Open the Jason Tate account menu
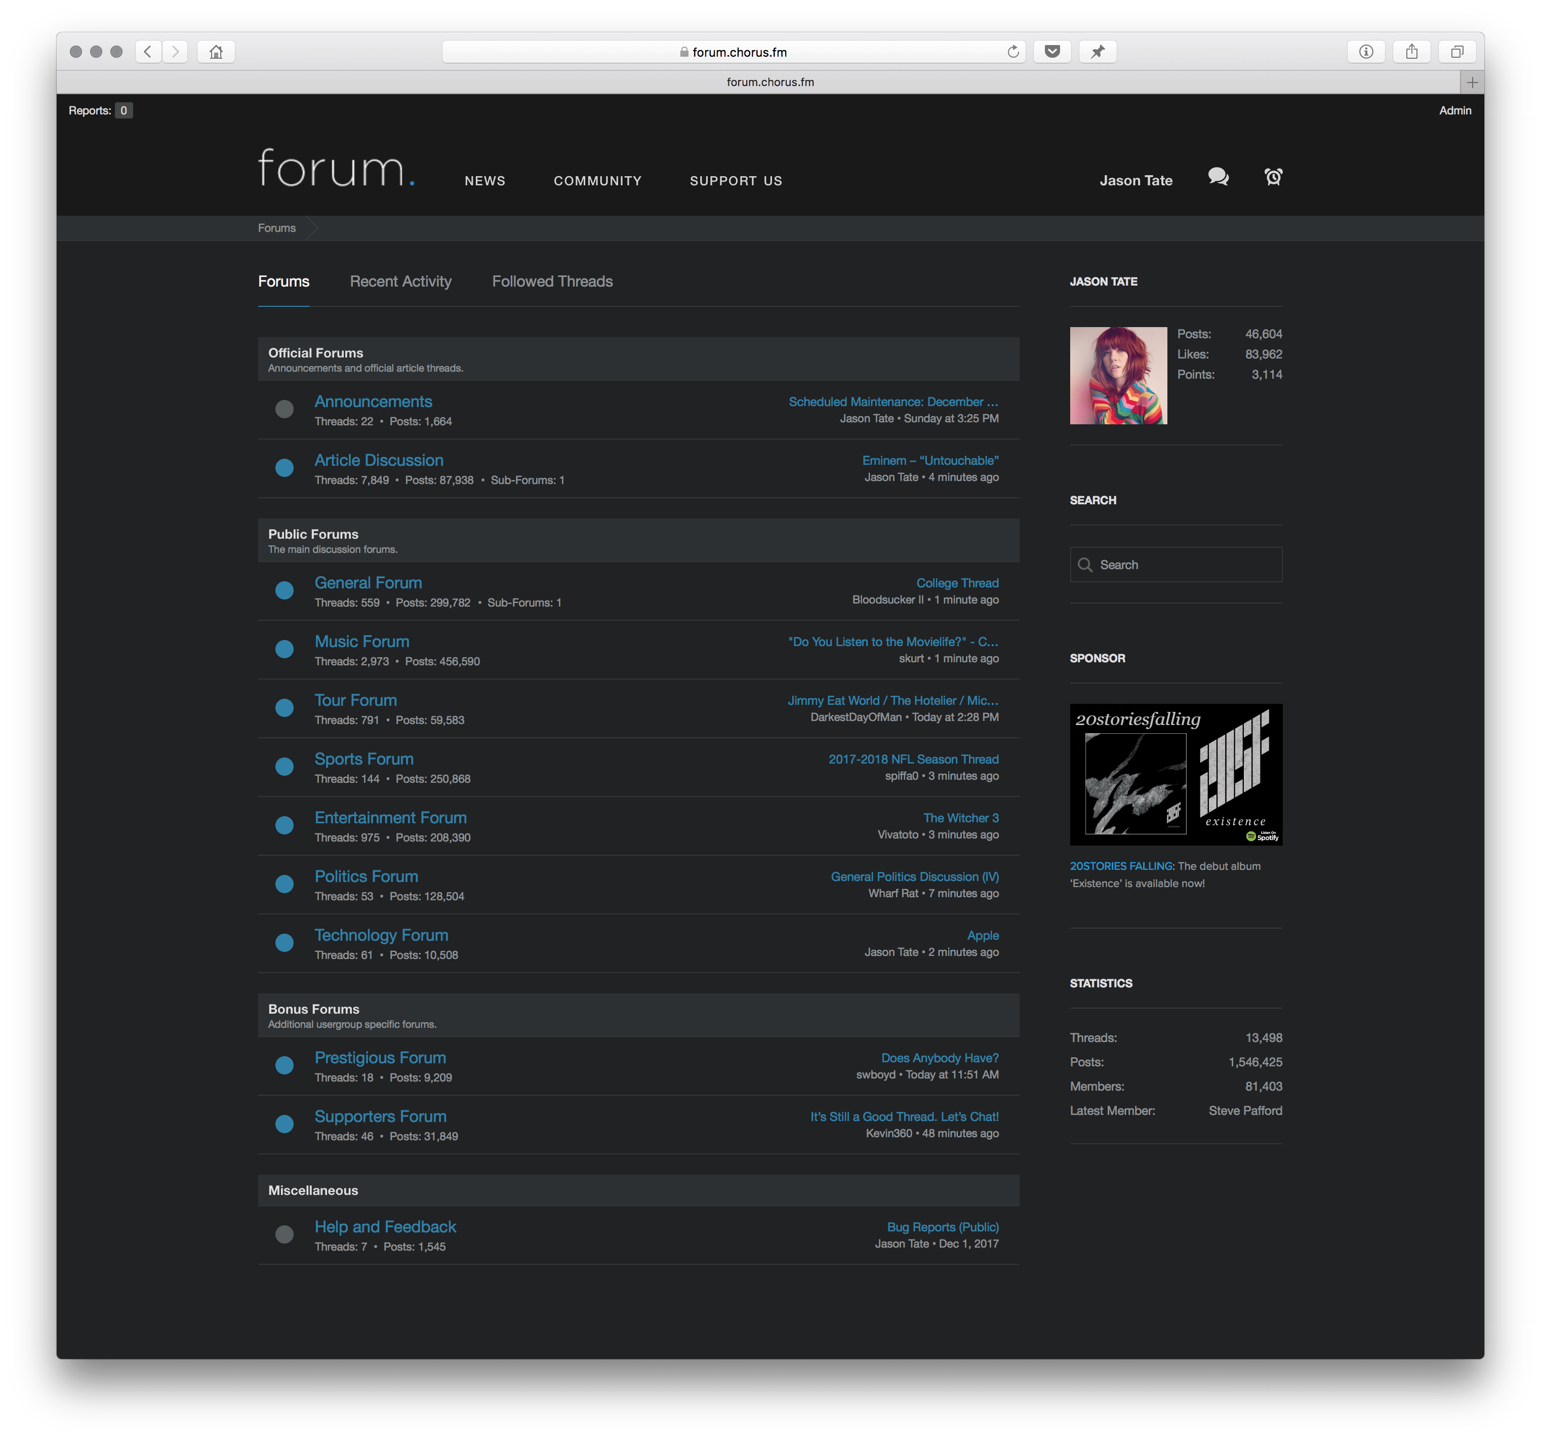1541x1440 pixels. click(1136, 181)
